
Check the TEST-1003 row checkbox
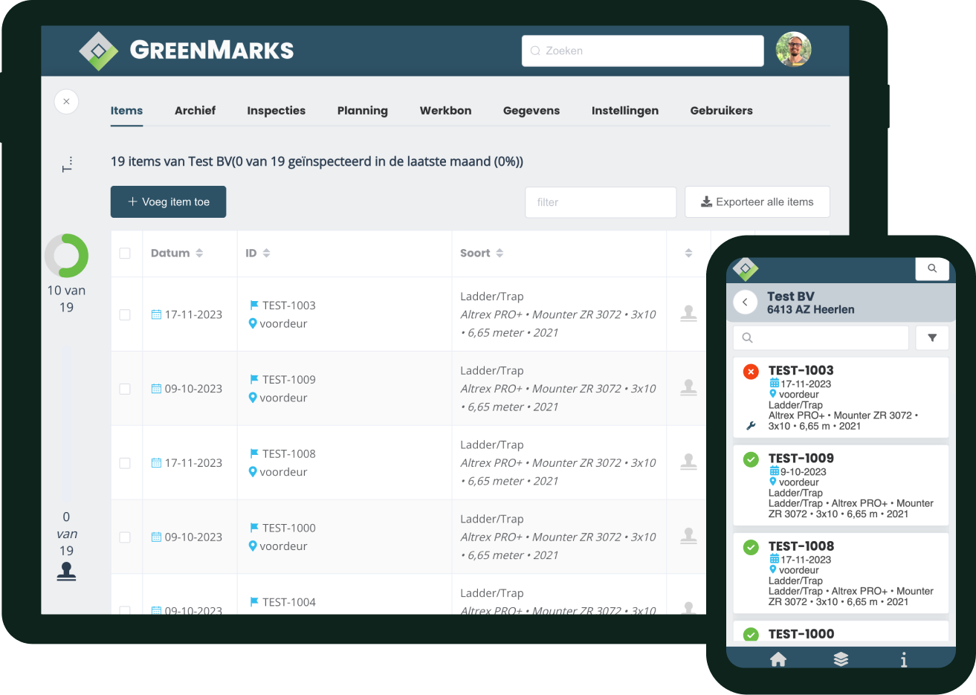coord(125,314)
